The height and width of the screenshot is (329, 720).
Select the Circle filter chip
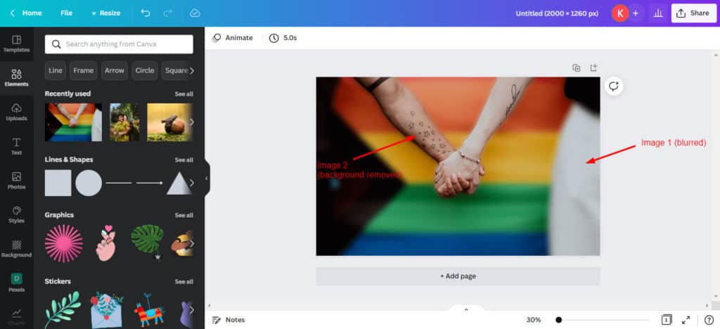coord(145,71)
